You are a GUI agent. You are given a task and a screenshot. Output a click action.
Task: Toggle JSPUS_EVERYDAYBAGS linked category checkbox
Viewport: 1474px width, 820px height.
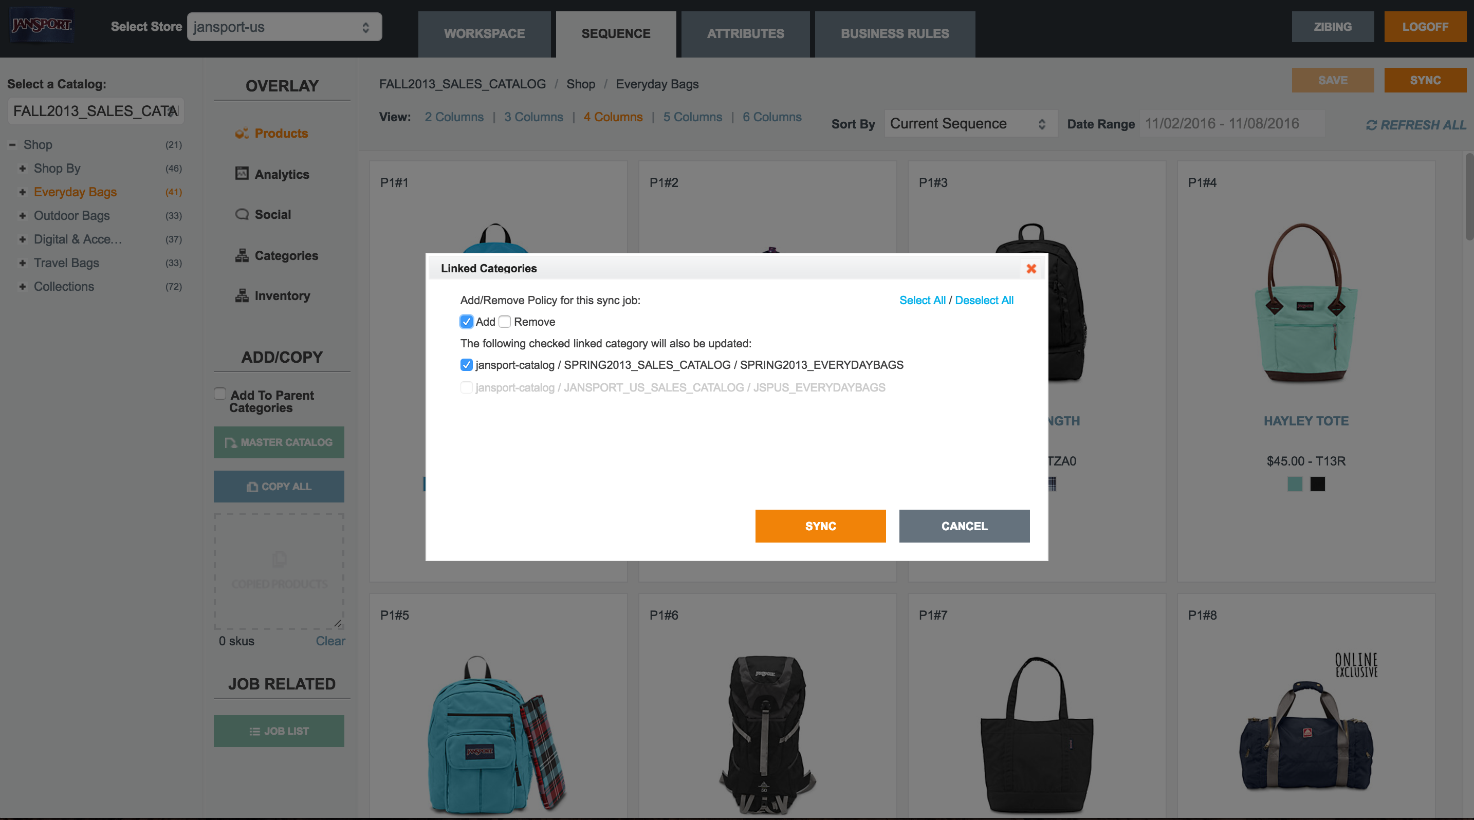[x=466, y=388]
